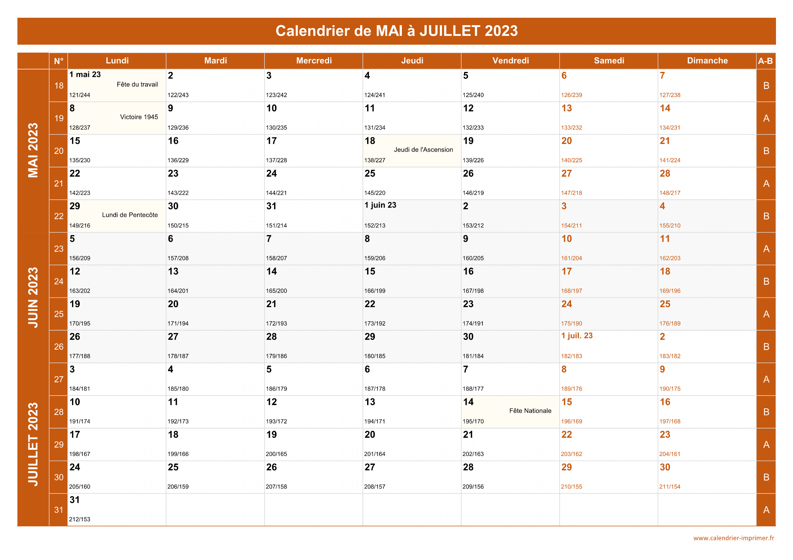Click week number 31 in N° column
This screenshot has height=560, width=793.
pos(58,510)
